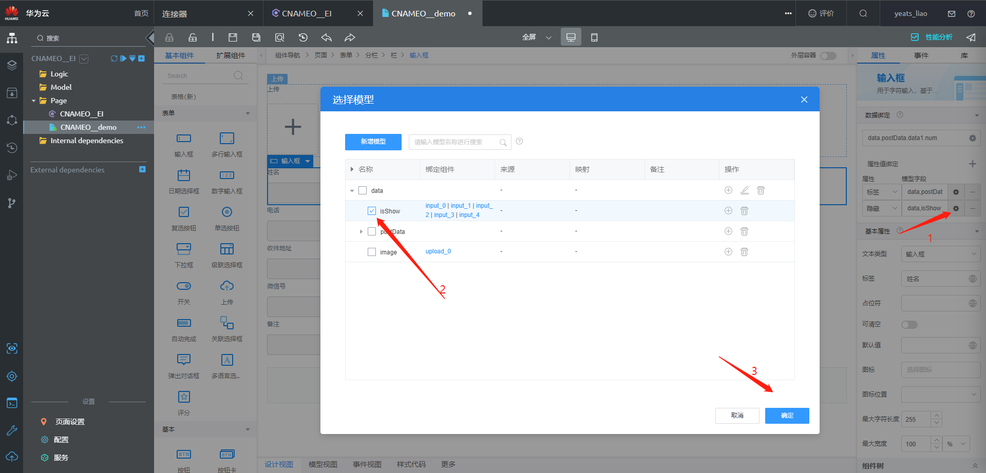Click the layers icon in left sidebar
Screen dimensions: 986x473
click(x=12, y=65)
